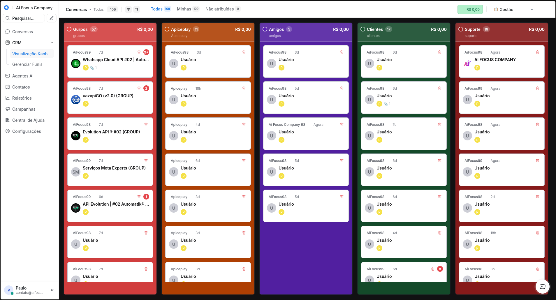Open Gerenciar Funis
556x300 pixels.
click(27, 64)
